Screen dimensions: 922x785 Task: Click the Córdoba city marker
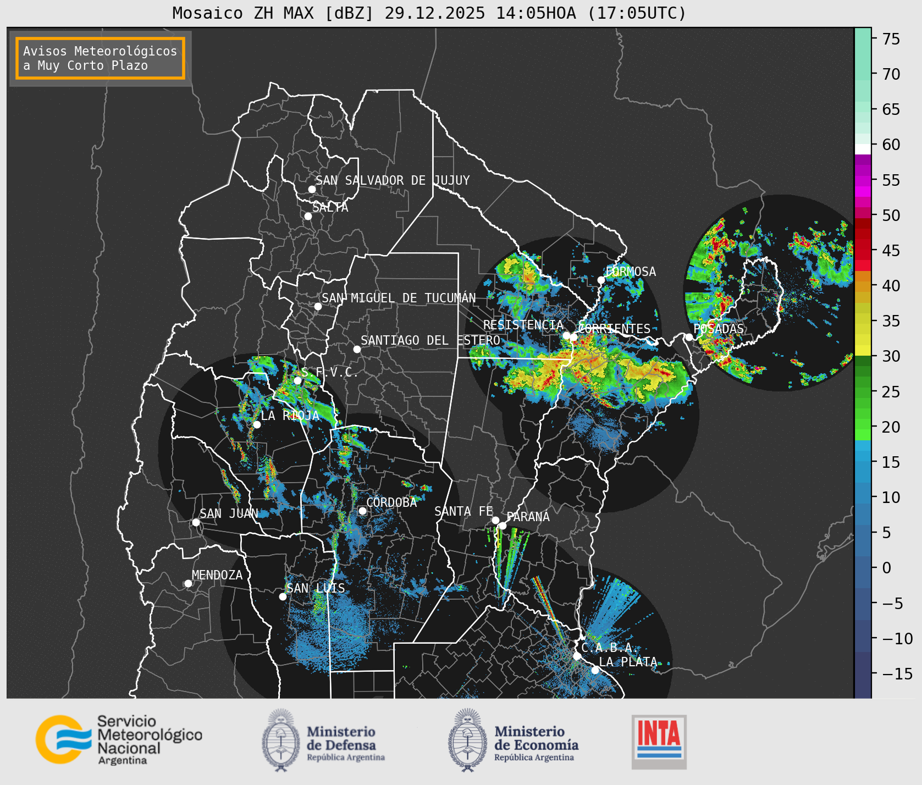(362, 511)
